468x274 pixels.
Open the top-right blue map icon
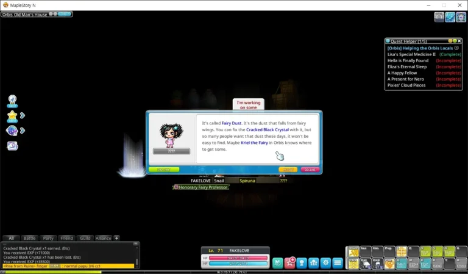point(450,17)
